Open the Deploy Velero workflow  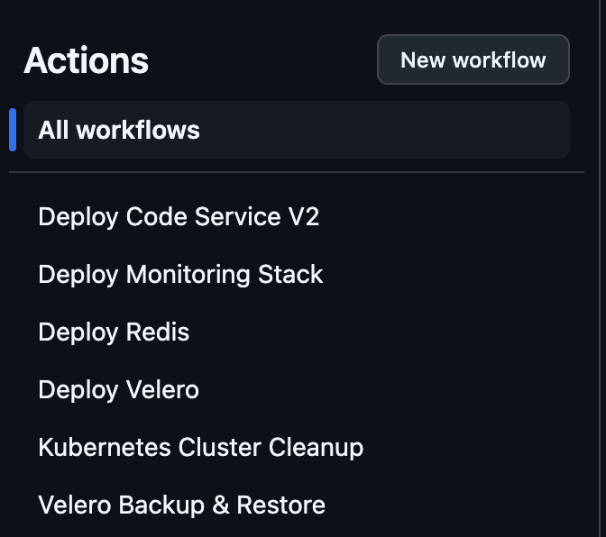(x=118, y=389)
